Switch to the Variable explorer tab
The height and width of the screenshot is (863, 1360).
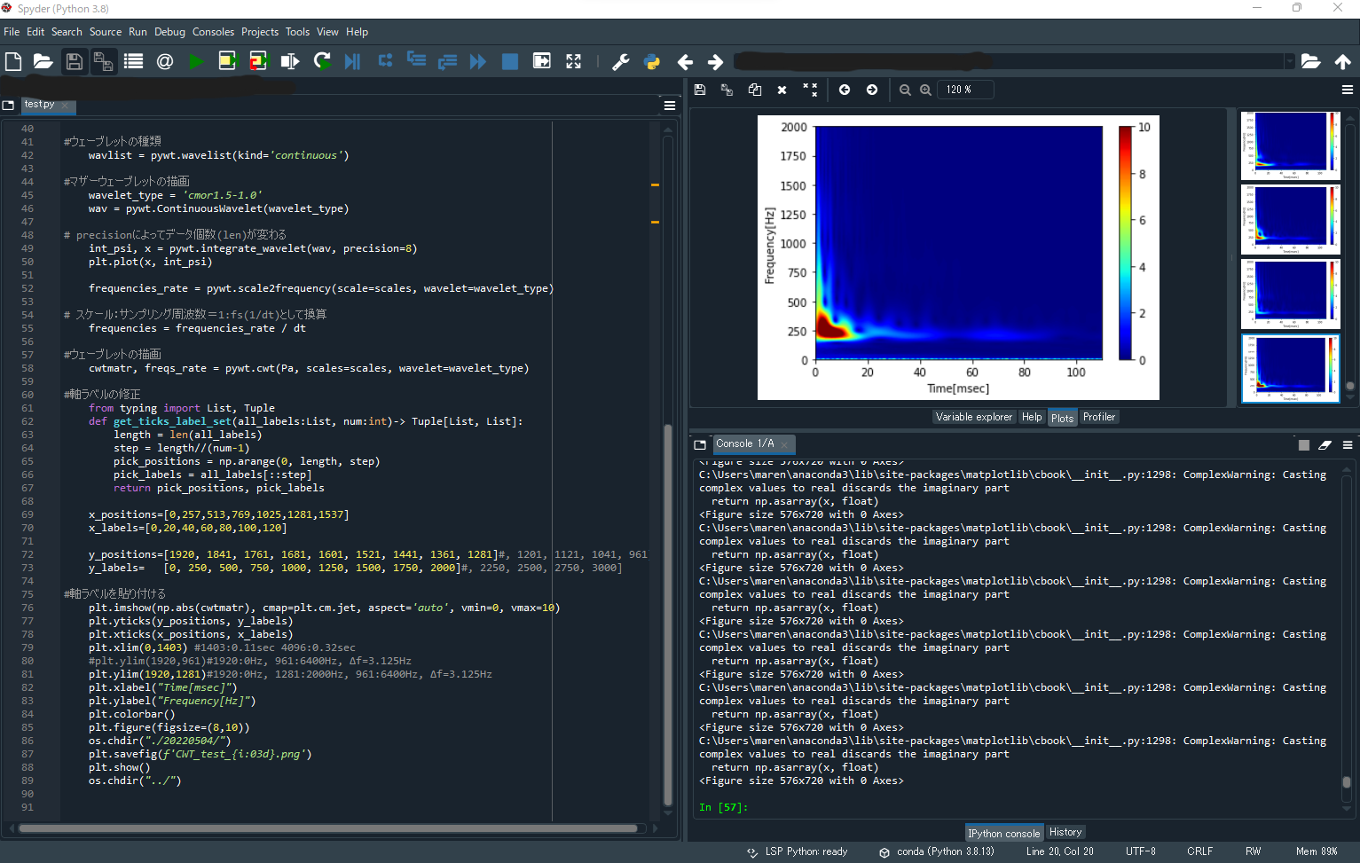click(973, 417)
